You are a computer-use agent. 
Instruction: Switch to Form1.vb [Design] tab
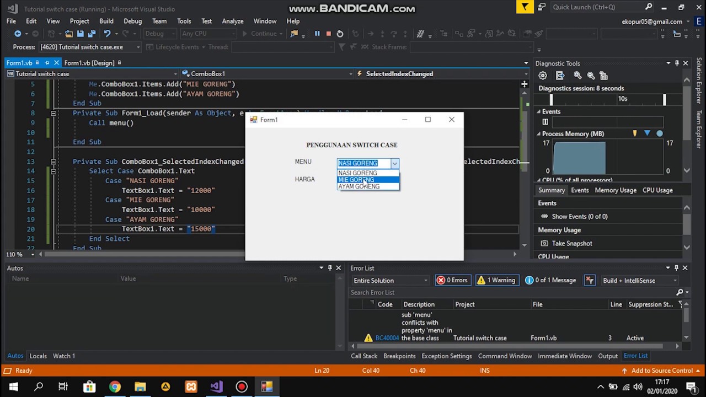(89, 63)
